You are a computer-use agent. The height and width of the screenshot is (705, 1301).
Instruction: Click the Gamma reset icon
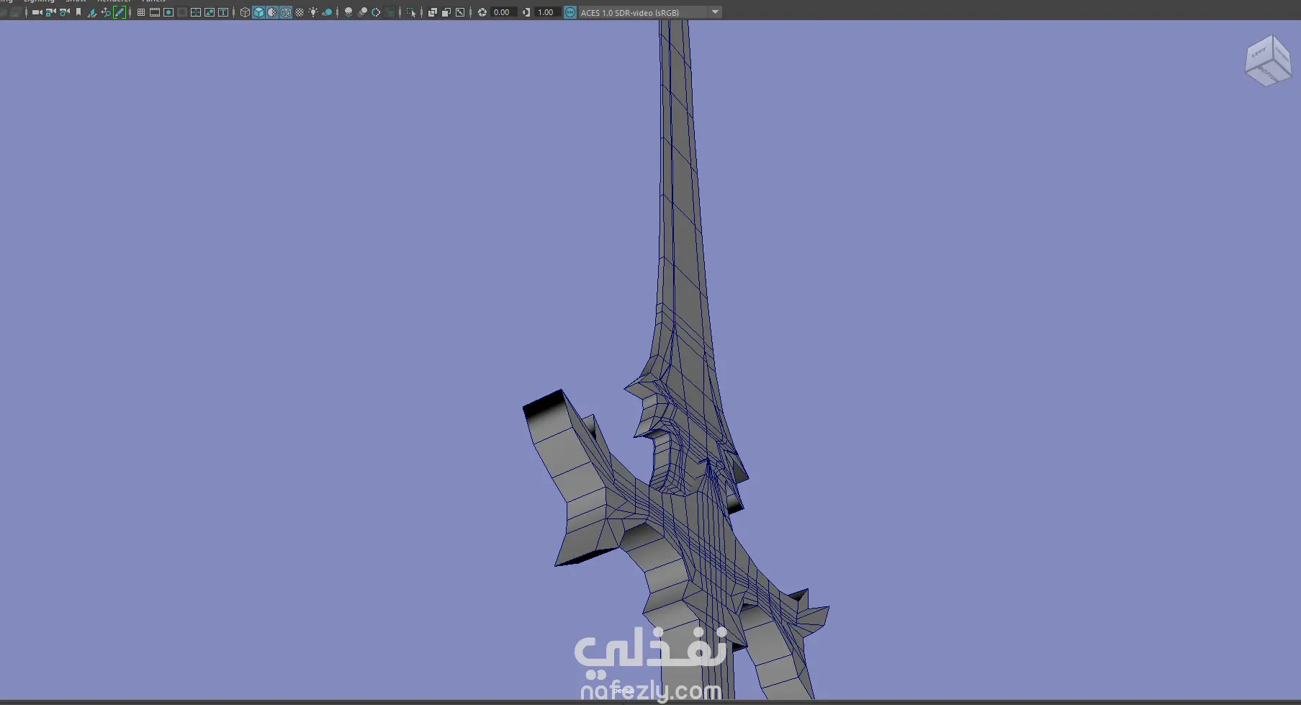526,12
